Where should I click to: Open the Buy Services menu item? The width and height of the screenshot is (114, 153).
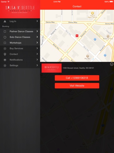tap(20, 48)
